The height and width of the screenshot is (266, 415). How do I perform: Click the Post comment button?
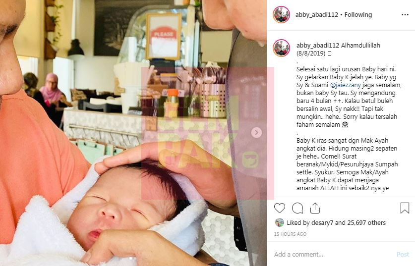click(x=403, y=255)
